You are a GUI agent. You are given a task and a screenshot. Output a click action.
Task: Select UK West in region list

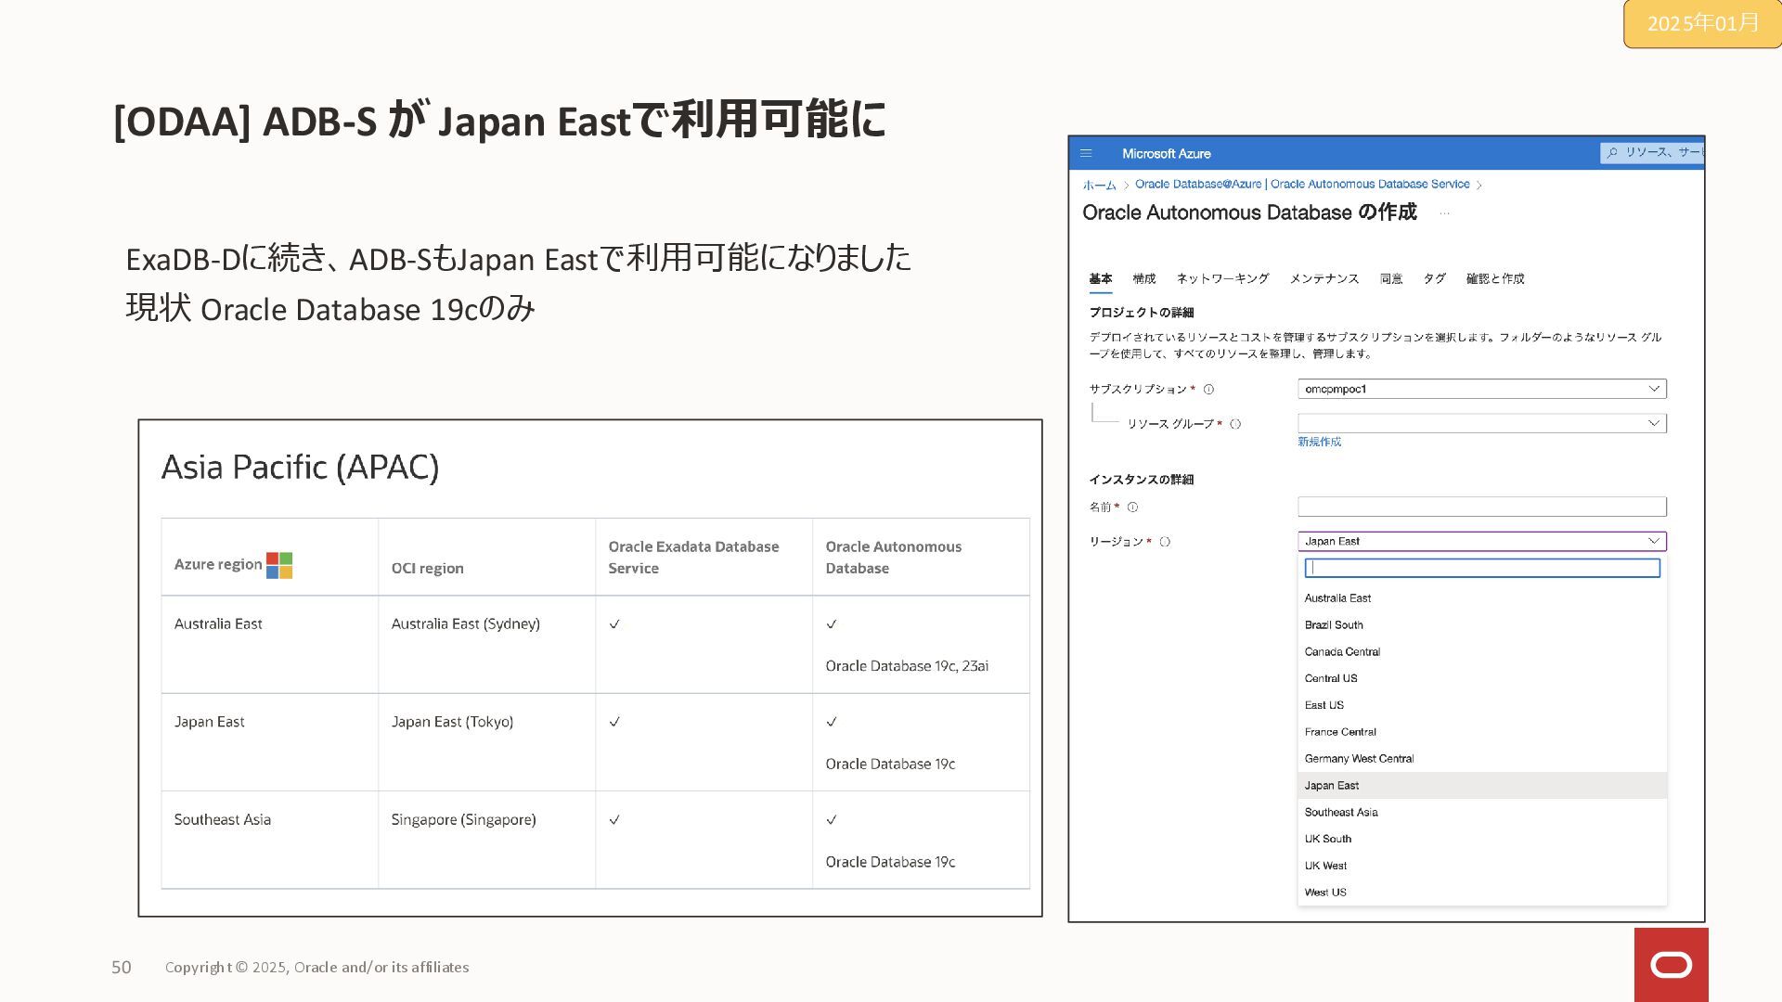pyautogui.click(x=1481, y=866)
